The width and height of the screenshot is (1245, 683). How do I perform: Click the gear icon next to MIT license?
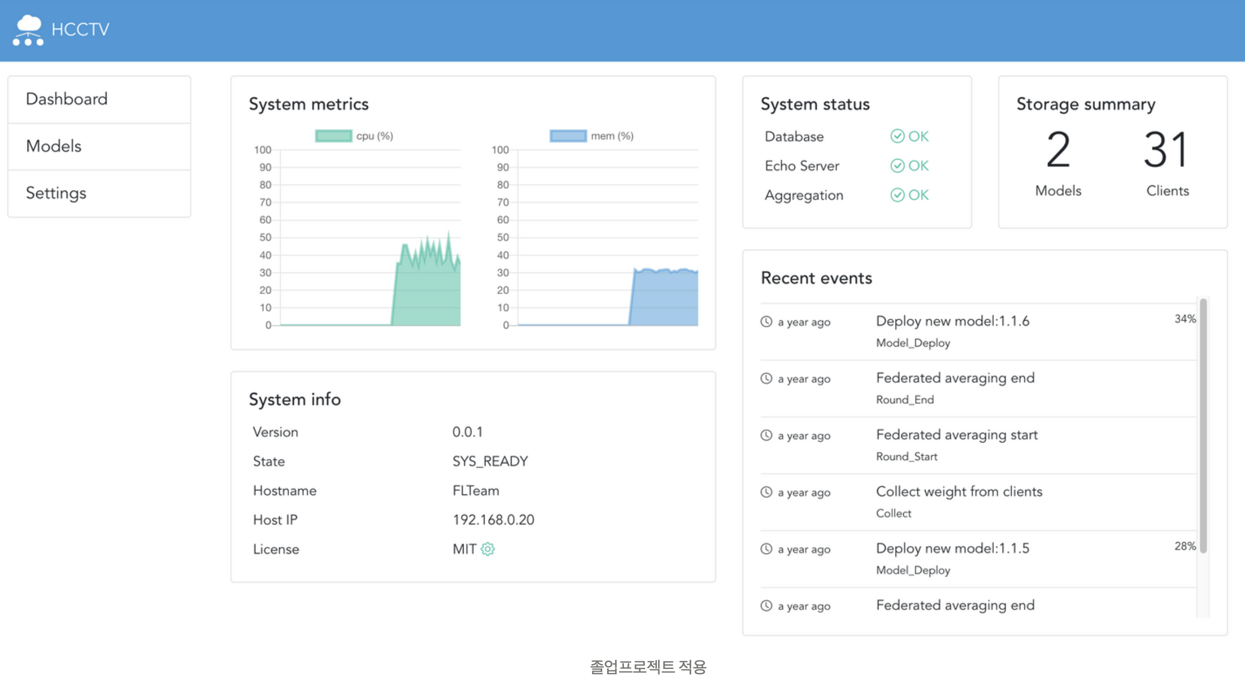pos(487,549)
